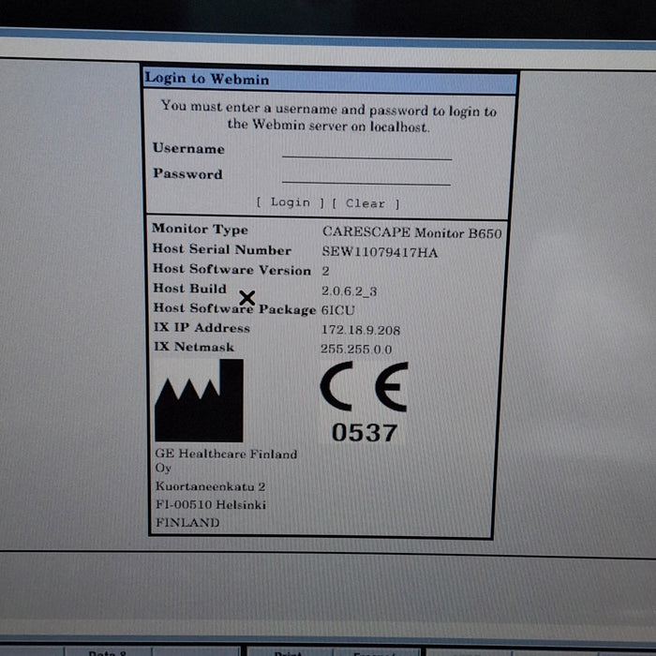This screenshot has width=656, height=656.
Task: Click the Host Software Version label
Action: 231,270
